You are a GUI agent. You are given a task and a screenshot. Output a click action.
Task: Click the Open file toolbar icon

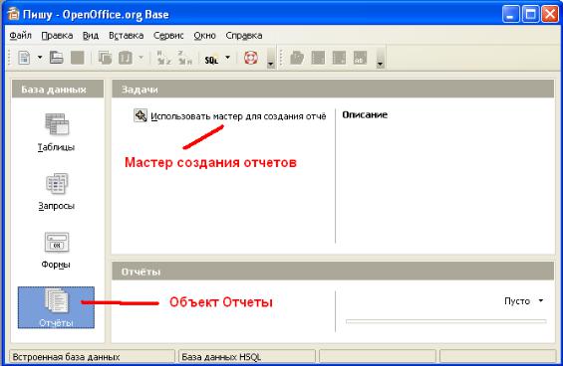57,58
